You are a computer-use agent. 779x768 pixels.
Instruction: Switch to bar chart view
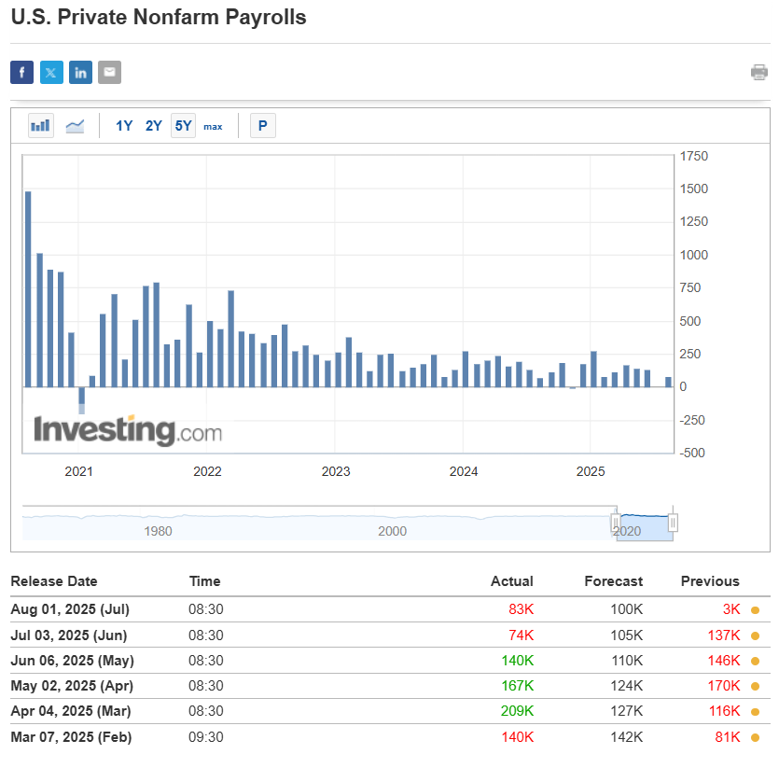click(41, 125)
